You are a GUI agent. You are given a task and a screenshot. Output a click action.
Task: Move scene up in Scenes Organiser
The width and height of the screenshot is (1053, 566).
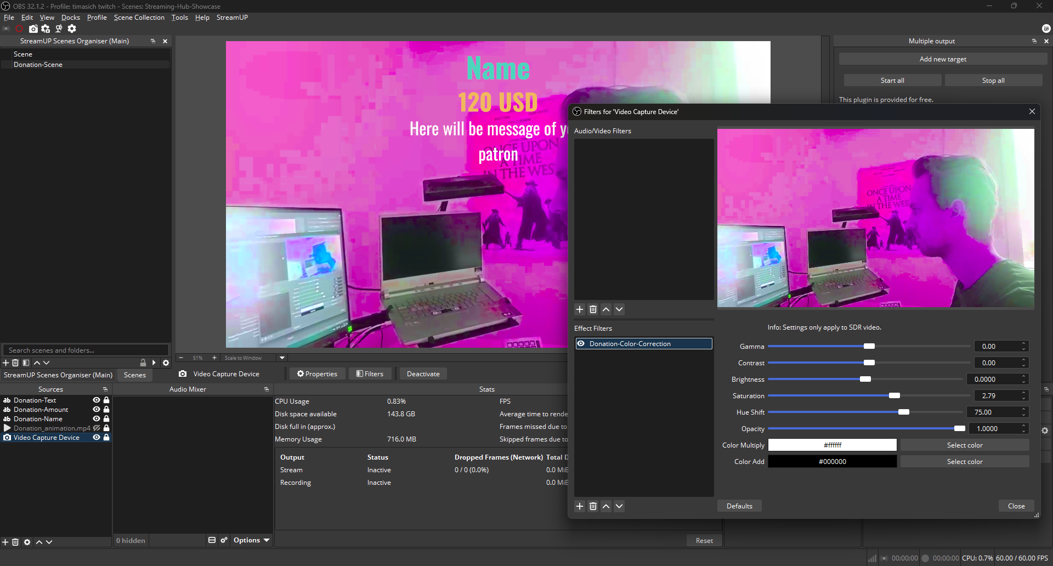(37, 363)
